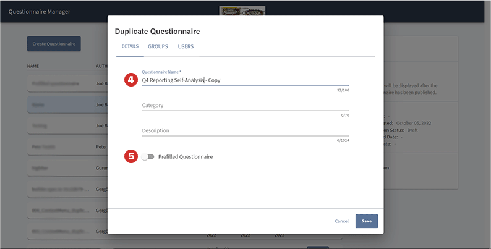Viewport: 491px width, 249px height.
Task: Switch to the GROUPS tab
Action: pos(158,46)
